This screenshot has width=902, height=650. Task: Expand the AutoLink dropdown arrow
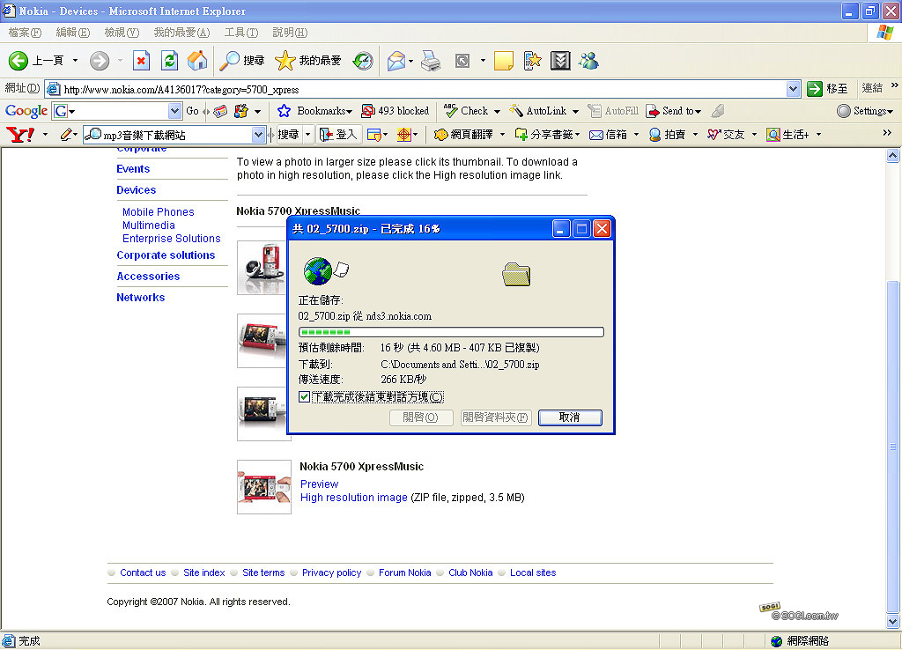pyautogui.click(x=575, y=112)
